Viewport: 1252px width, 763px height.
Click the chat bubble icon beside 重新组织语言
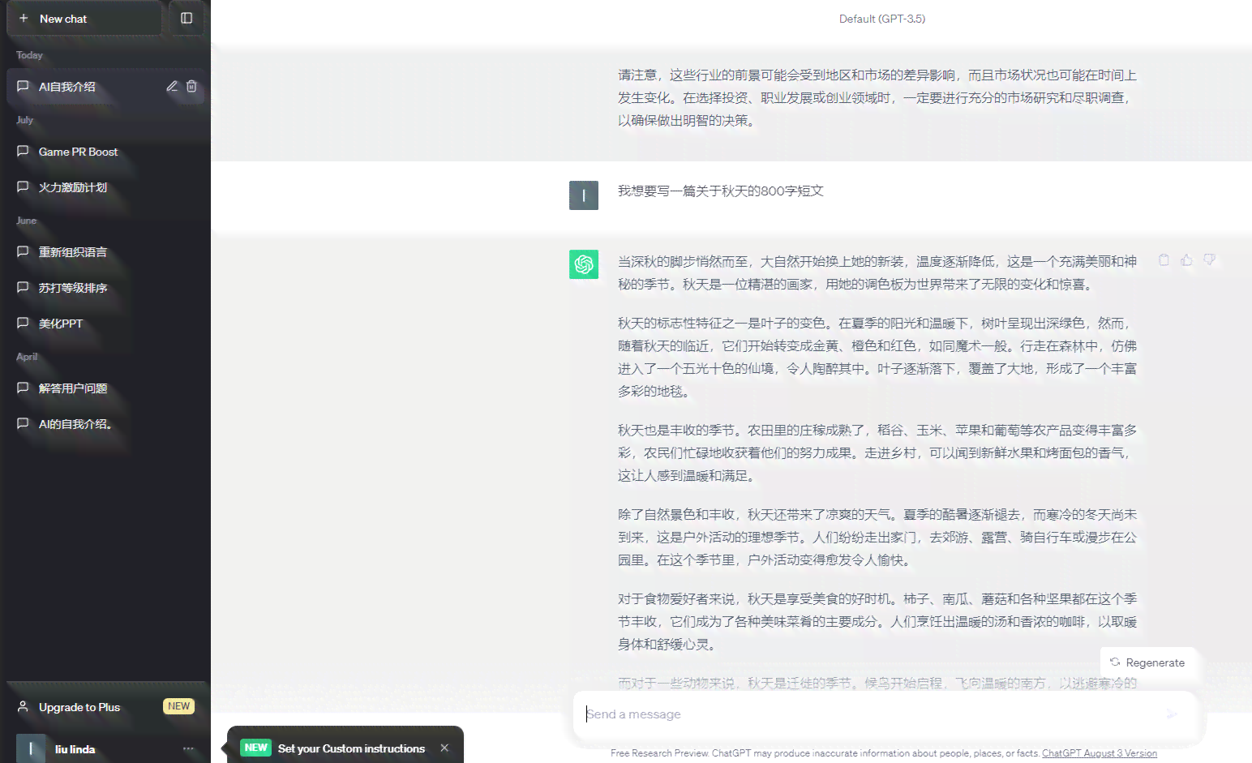click(23, 251)
